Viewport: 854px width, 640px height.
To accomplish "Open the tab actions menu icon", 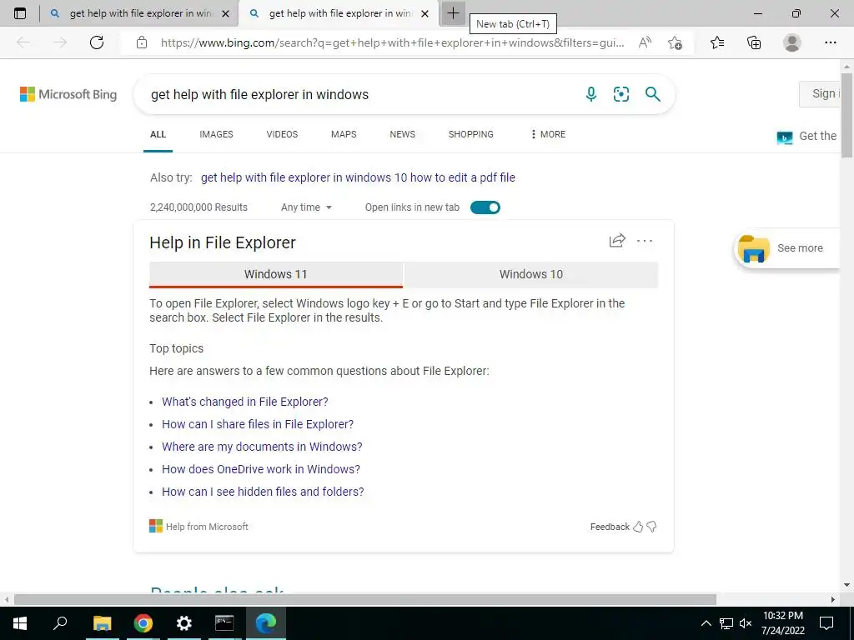I will [x=20, y=13].
